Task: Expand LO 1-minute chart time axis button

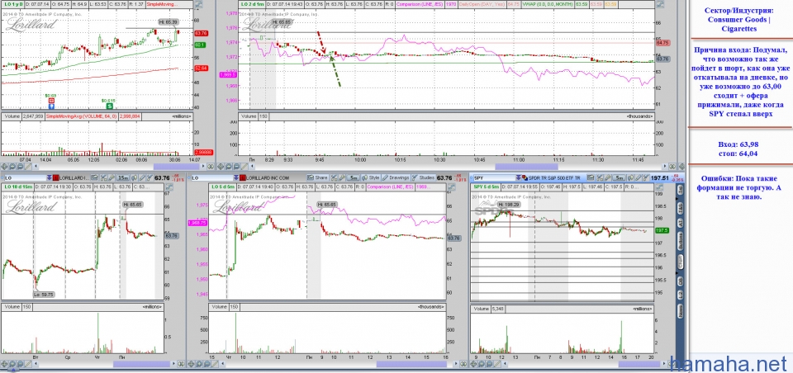Action: 672,167
